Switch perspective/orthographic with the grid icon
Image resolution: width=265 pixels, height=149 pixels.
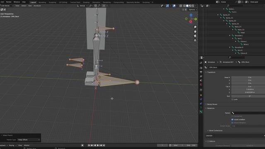195,40
